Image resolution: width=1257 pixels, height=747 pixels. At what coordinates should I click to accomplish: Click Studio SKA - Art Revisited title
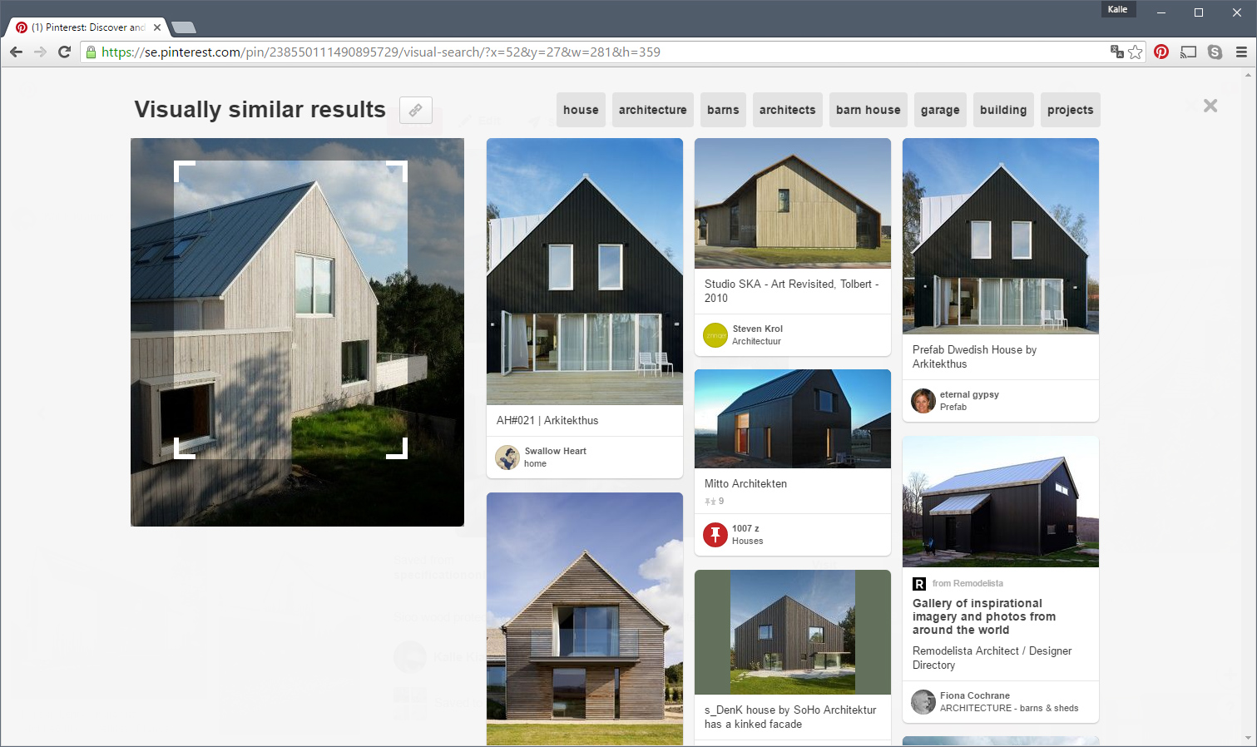(792, 290)
